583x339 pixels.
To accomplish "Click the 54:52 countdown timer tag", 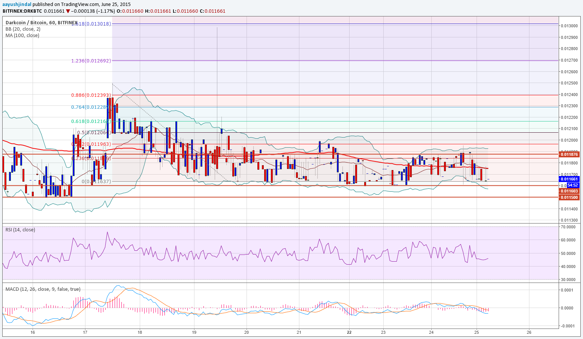I will click(573, 185).
